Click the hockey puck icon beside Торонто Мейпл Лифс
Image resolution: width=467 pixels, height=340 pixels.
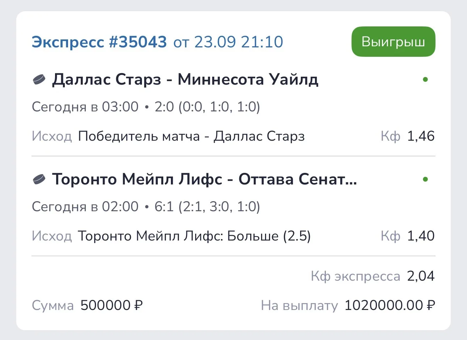click(39, 179)
